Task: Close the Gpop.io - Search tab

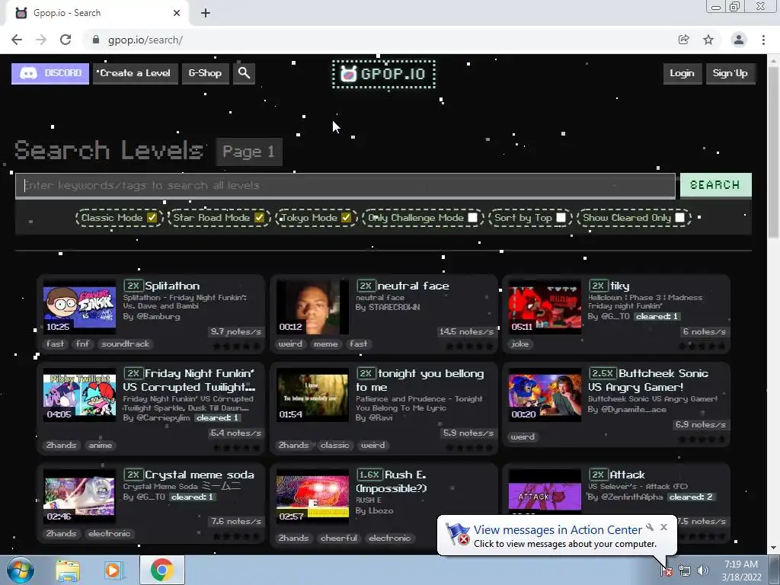Action: click(x=177, y=14)
